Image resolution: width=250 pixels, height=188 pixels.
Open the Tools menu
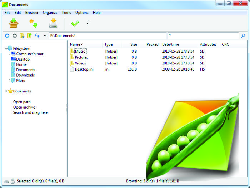pos(66,13)
